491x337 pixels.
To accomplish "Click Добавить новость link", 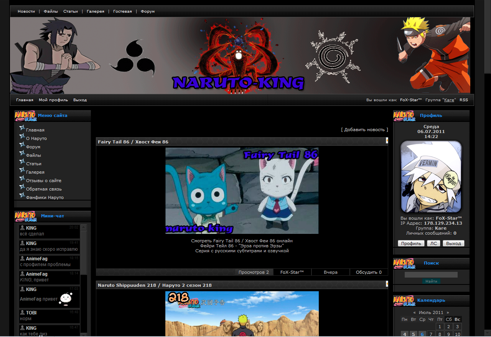I will (364, 130).
